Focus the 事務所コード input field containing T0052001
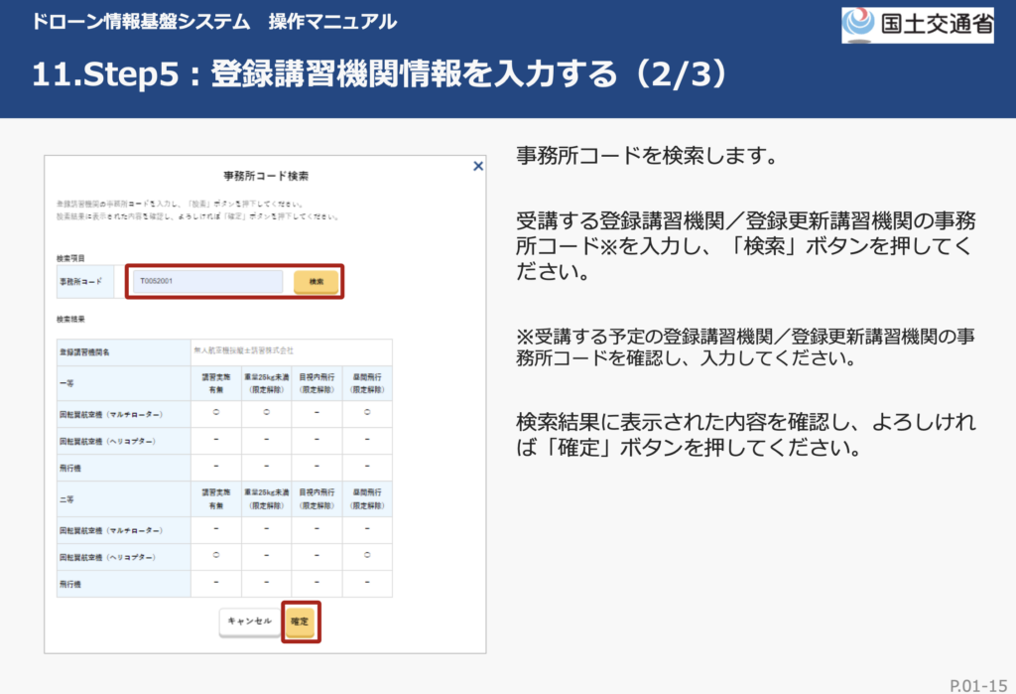The image size is (1016, 694). [x=208, y=282]
